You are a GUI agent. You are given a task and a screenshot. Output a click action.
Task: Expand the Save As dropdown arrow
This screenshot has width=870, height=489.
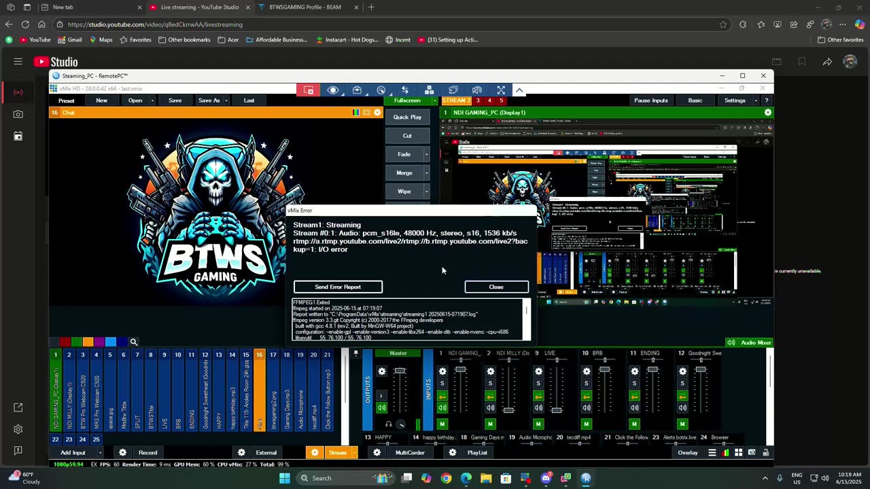[x=226, y=101]
